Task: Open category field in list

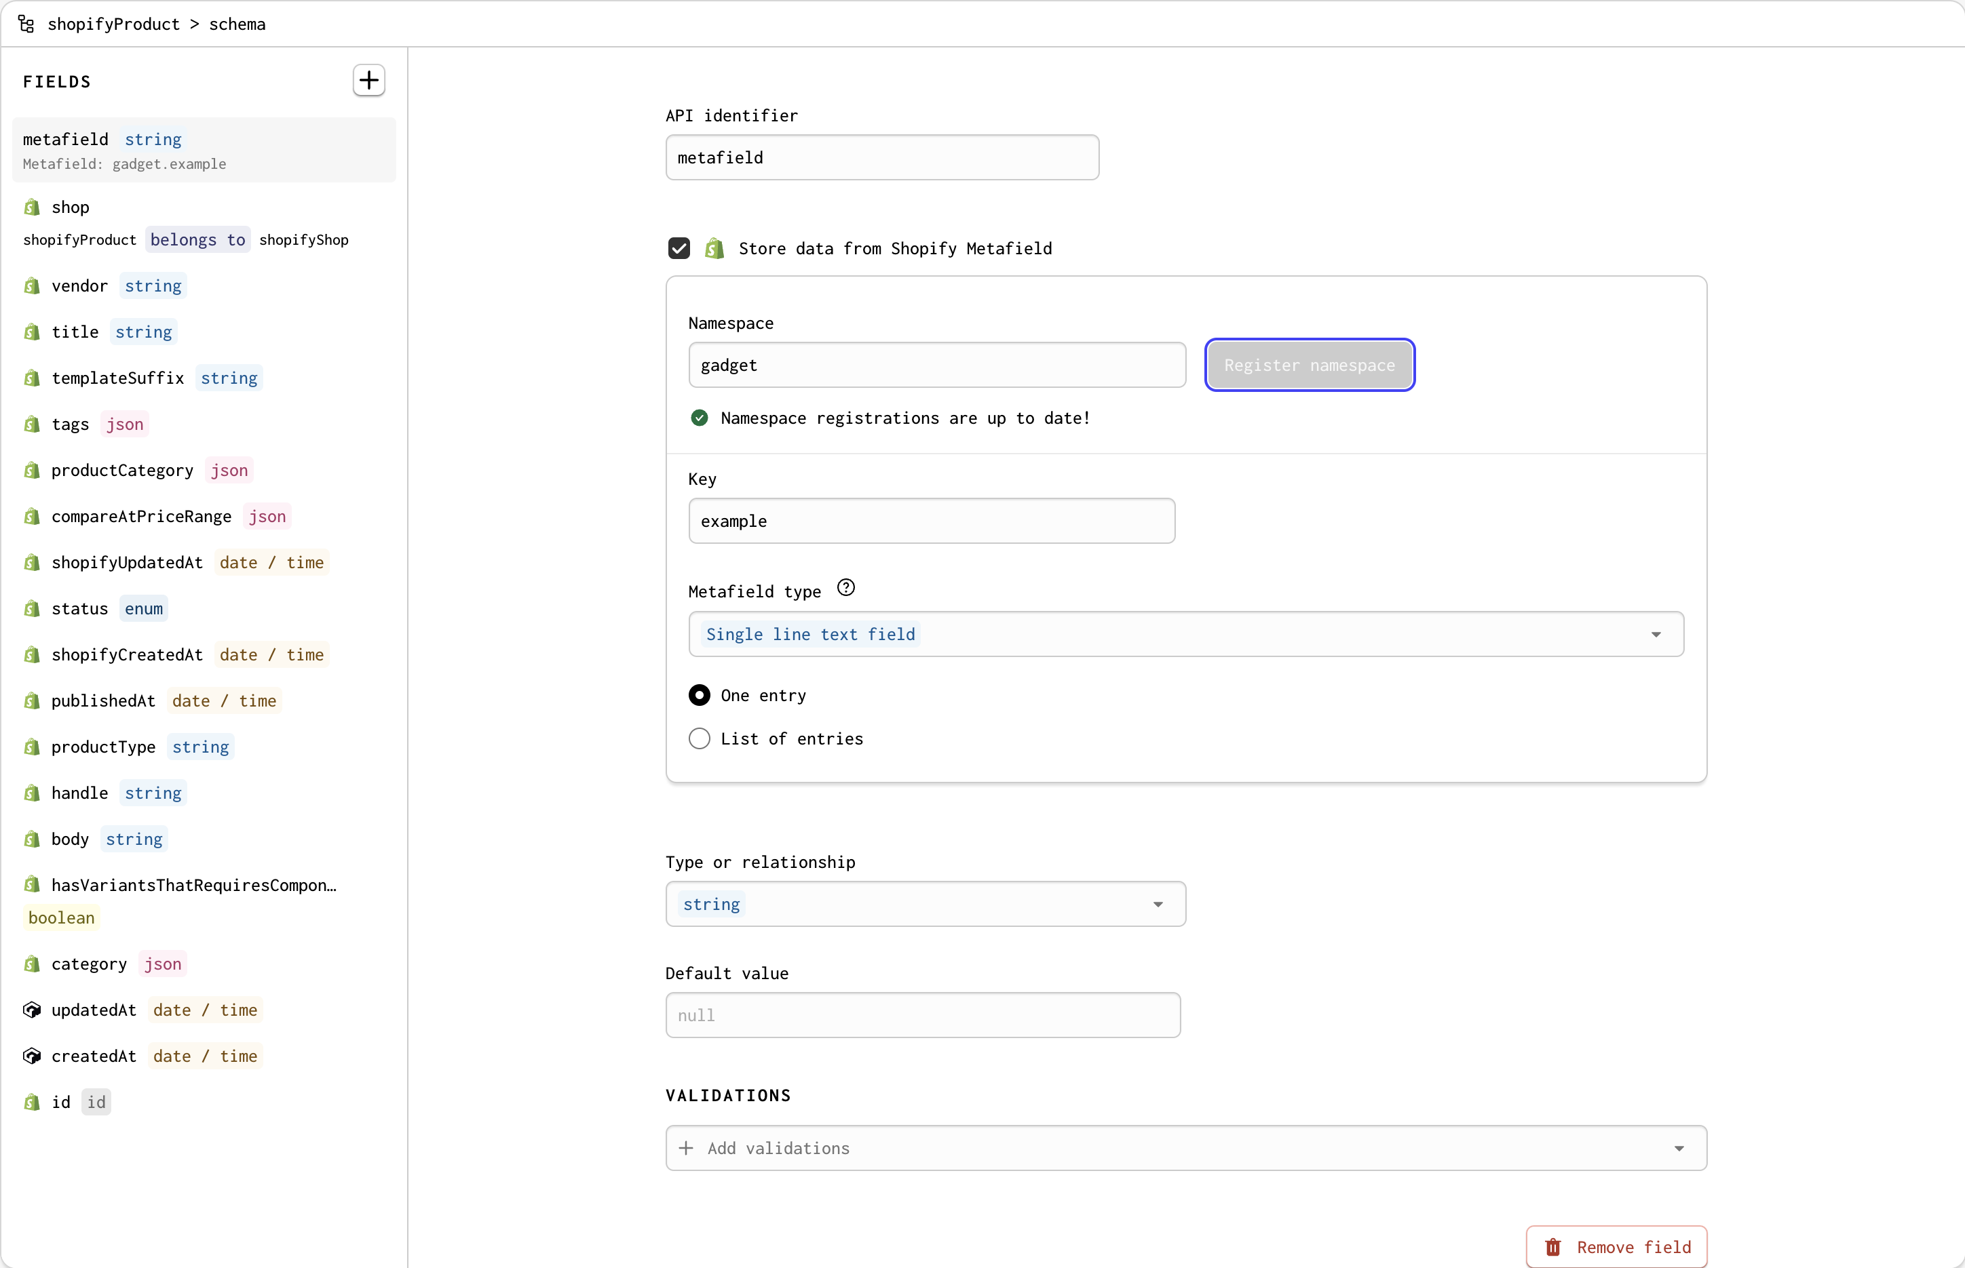Action: 204,964
